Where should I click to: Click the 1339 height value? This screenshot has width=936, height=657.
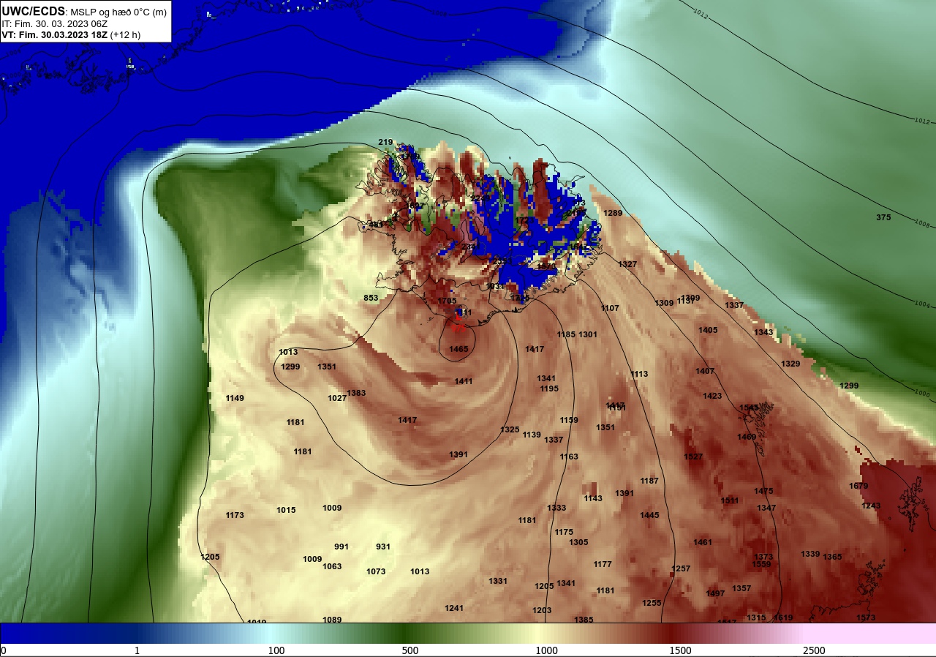810,554
